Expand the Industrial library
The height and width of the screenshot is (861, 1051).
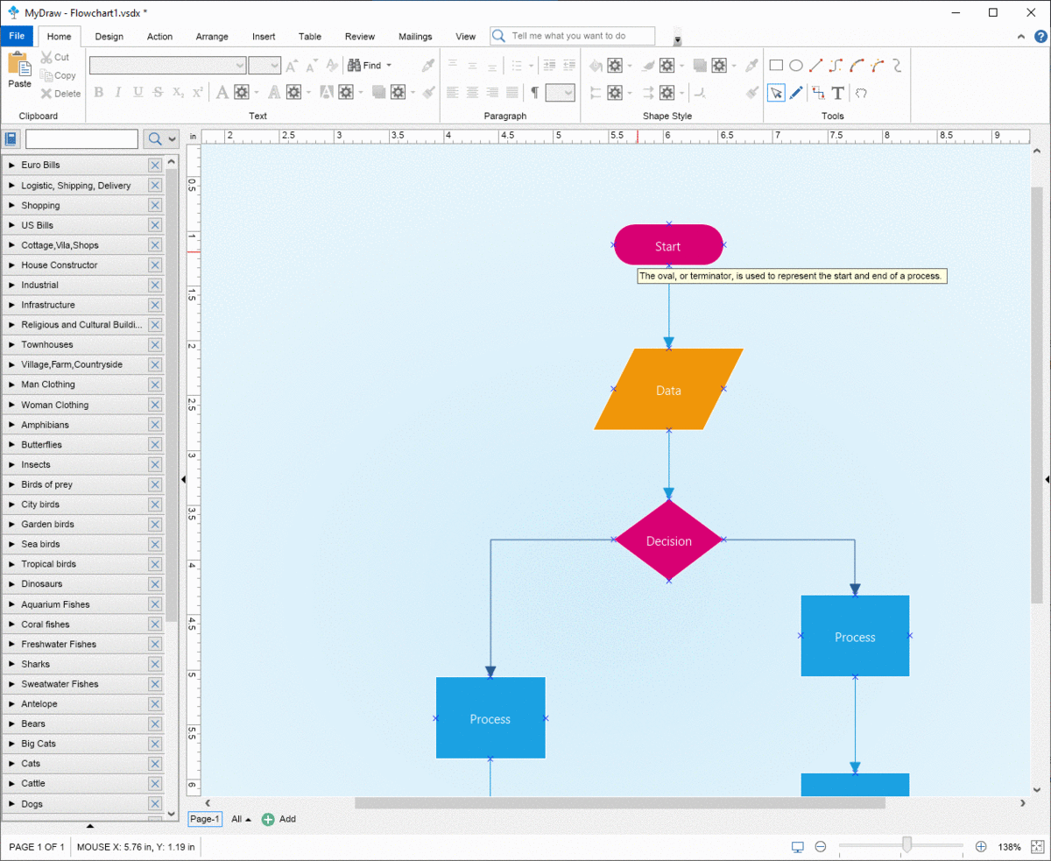12,285
